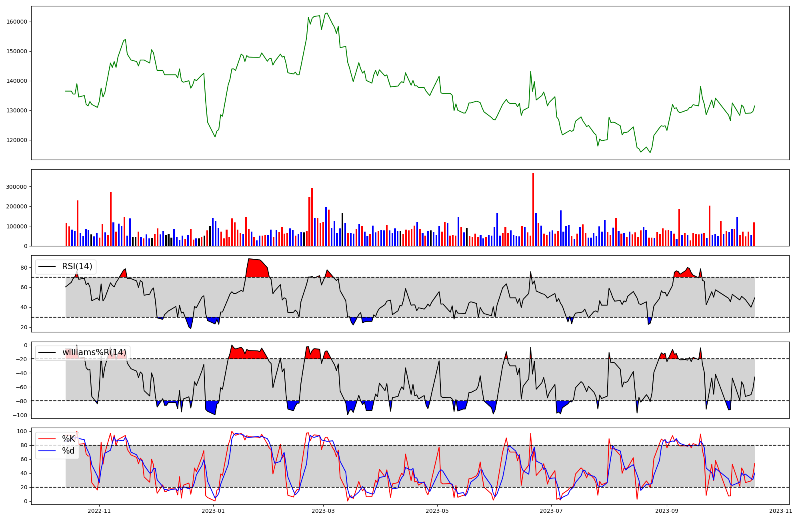Click the 2023-05 date tick label
The width and height of the screenshot is (800, 520).
(437, 511)
